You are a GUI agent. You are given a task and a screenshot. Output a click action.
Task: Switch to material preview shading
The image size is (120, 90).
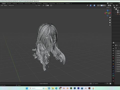coord(103,5)
